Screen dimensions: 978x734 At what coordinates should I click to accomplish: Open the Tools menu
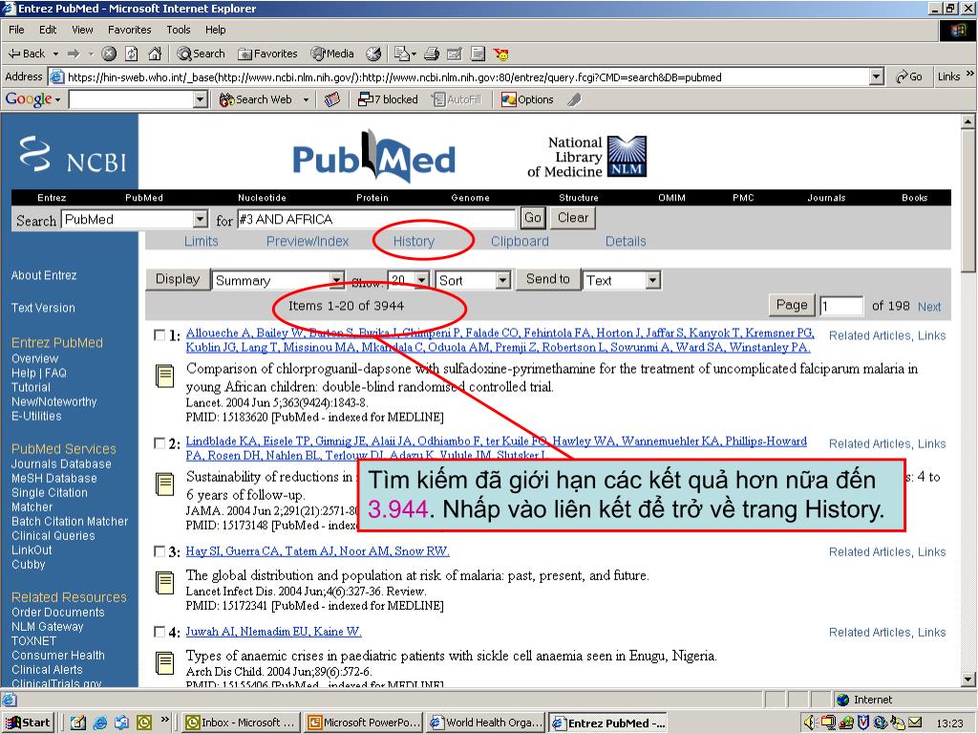(x=179, y=30)
